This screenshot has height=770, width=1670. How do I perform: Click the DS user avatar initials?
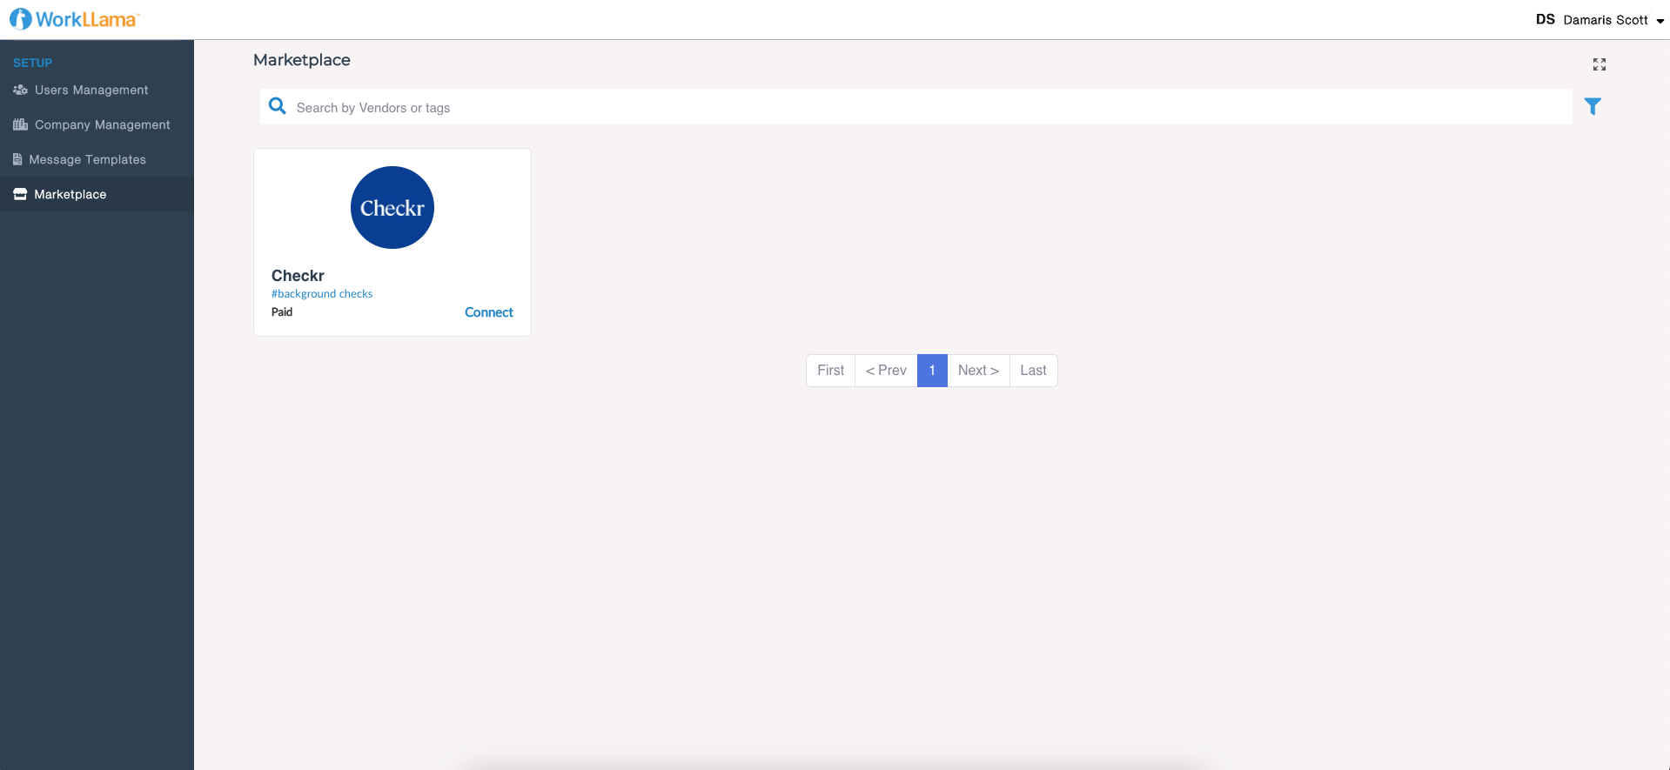coord(1545,19)
